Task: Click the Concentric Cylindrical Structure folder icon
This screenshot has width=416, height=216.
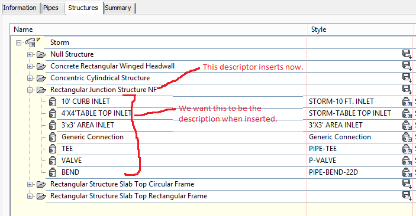Action: (x=41, y=78)
